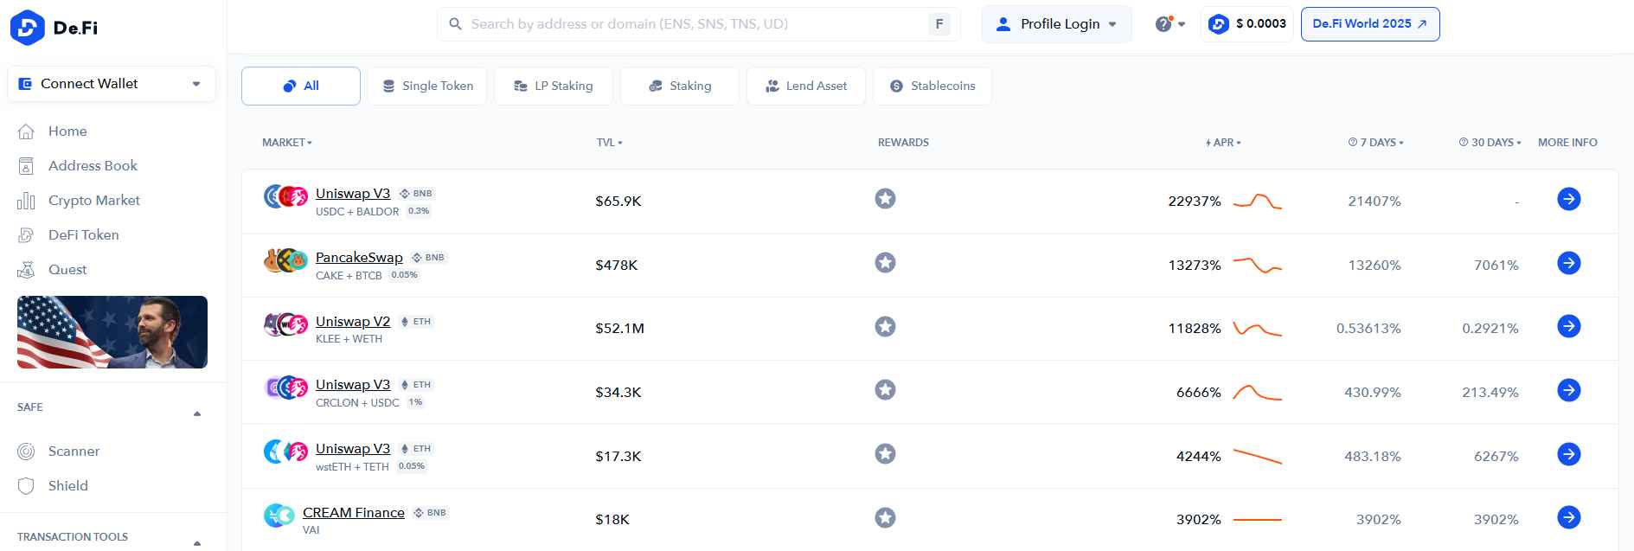
Task: Select the LP Staking tab
Action: tap(554, 86)
